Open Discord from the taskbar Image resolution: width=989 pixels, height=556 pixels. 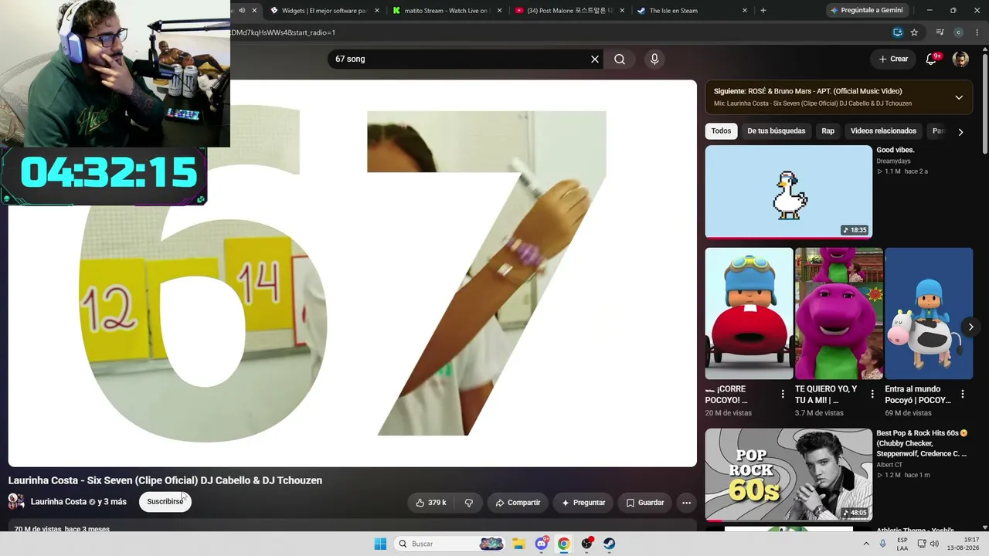pyautogui.click(x=542, y=544)
